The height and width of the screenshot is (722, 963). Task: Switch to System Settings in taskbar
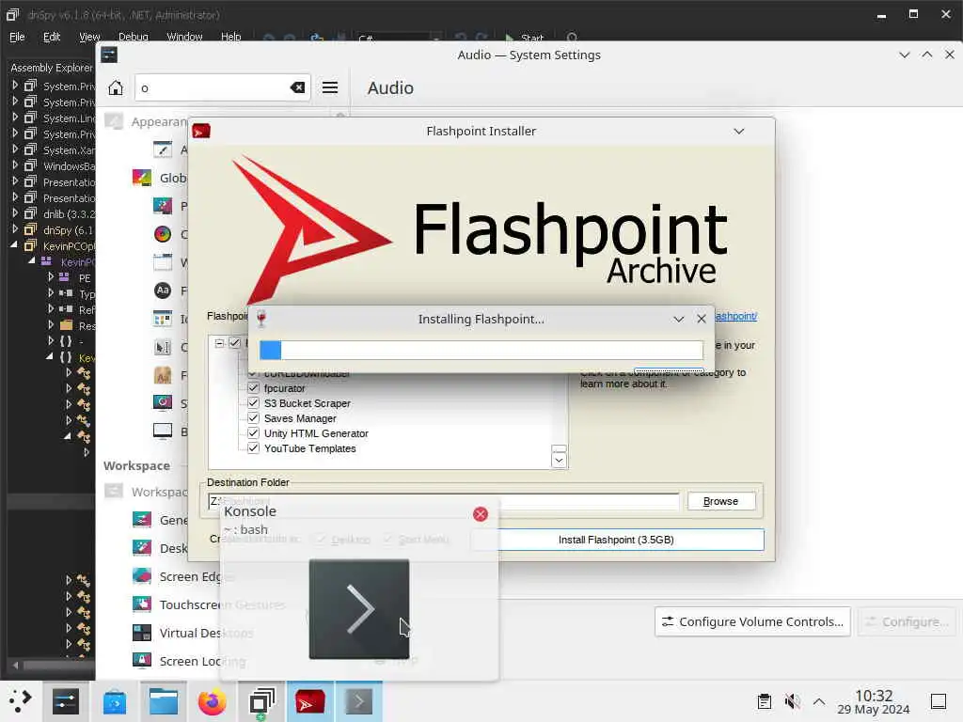pyautogui.click(x=65, y=701)
